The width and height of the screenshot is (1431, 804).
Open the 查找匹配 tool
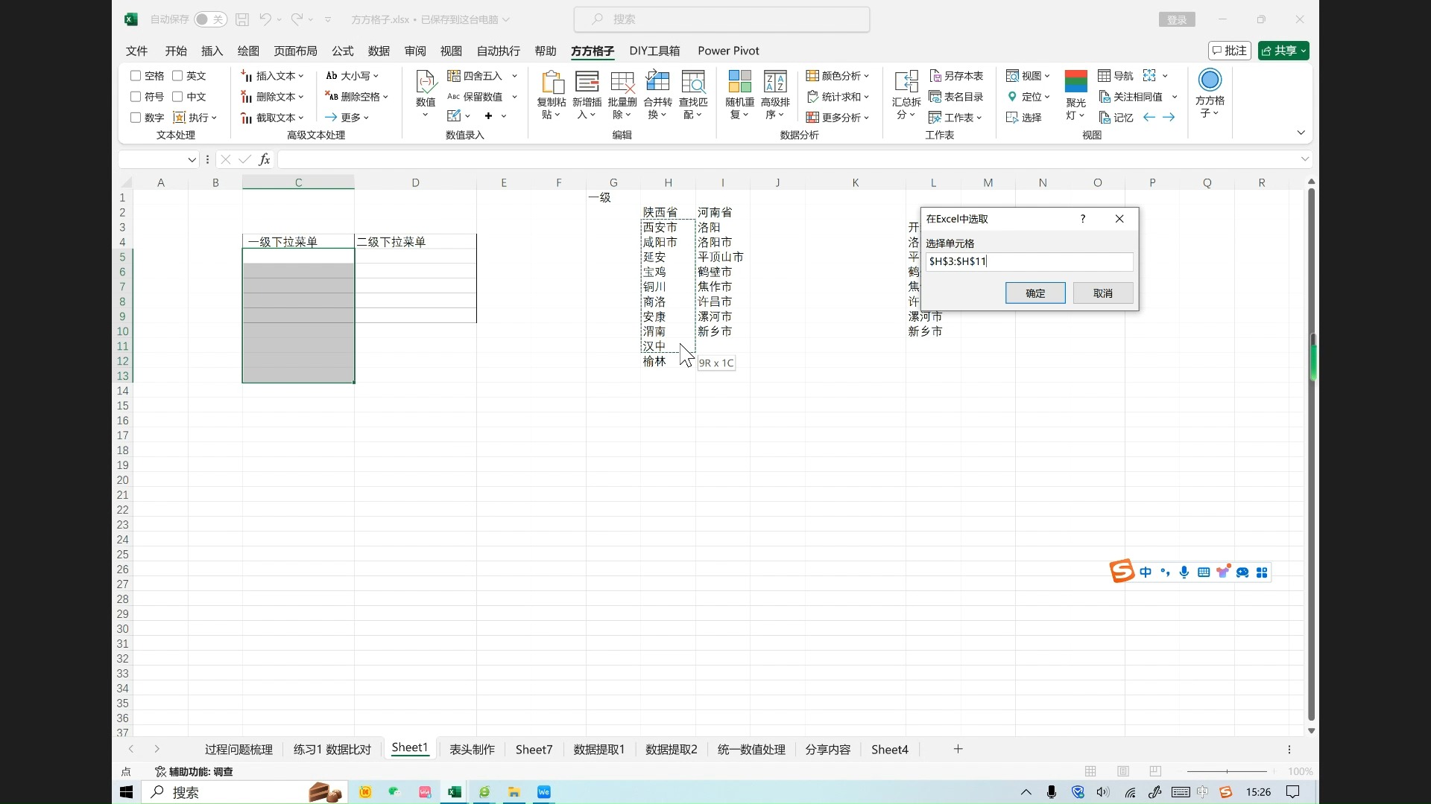coord(693,82)
